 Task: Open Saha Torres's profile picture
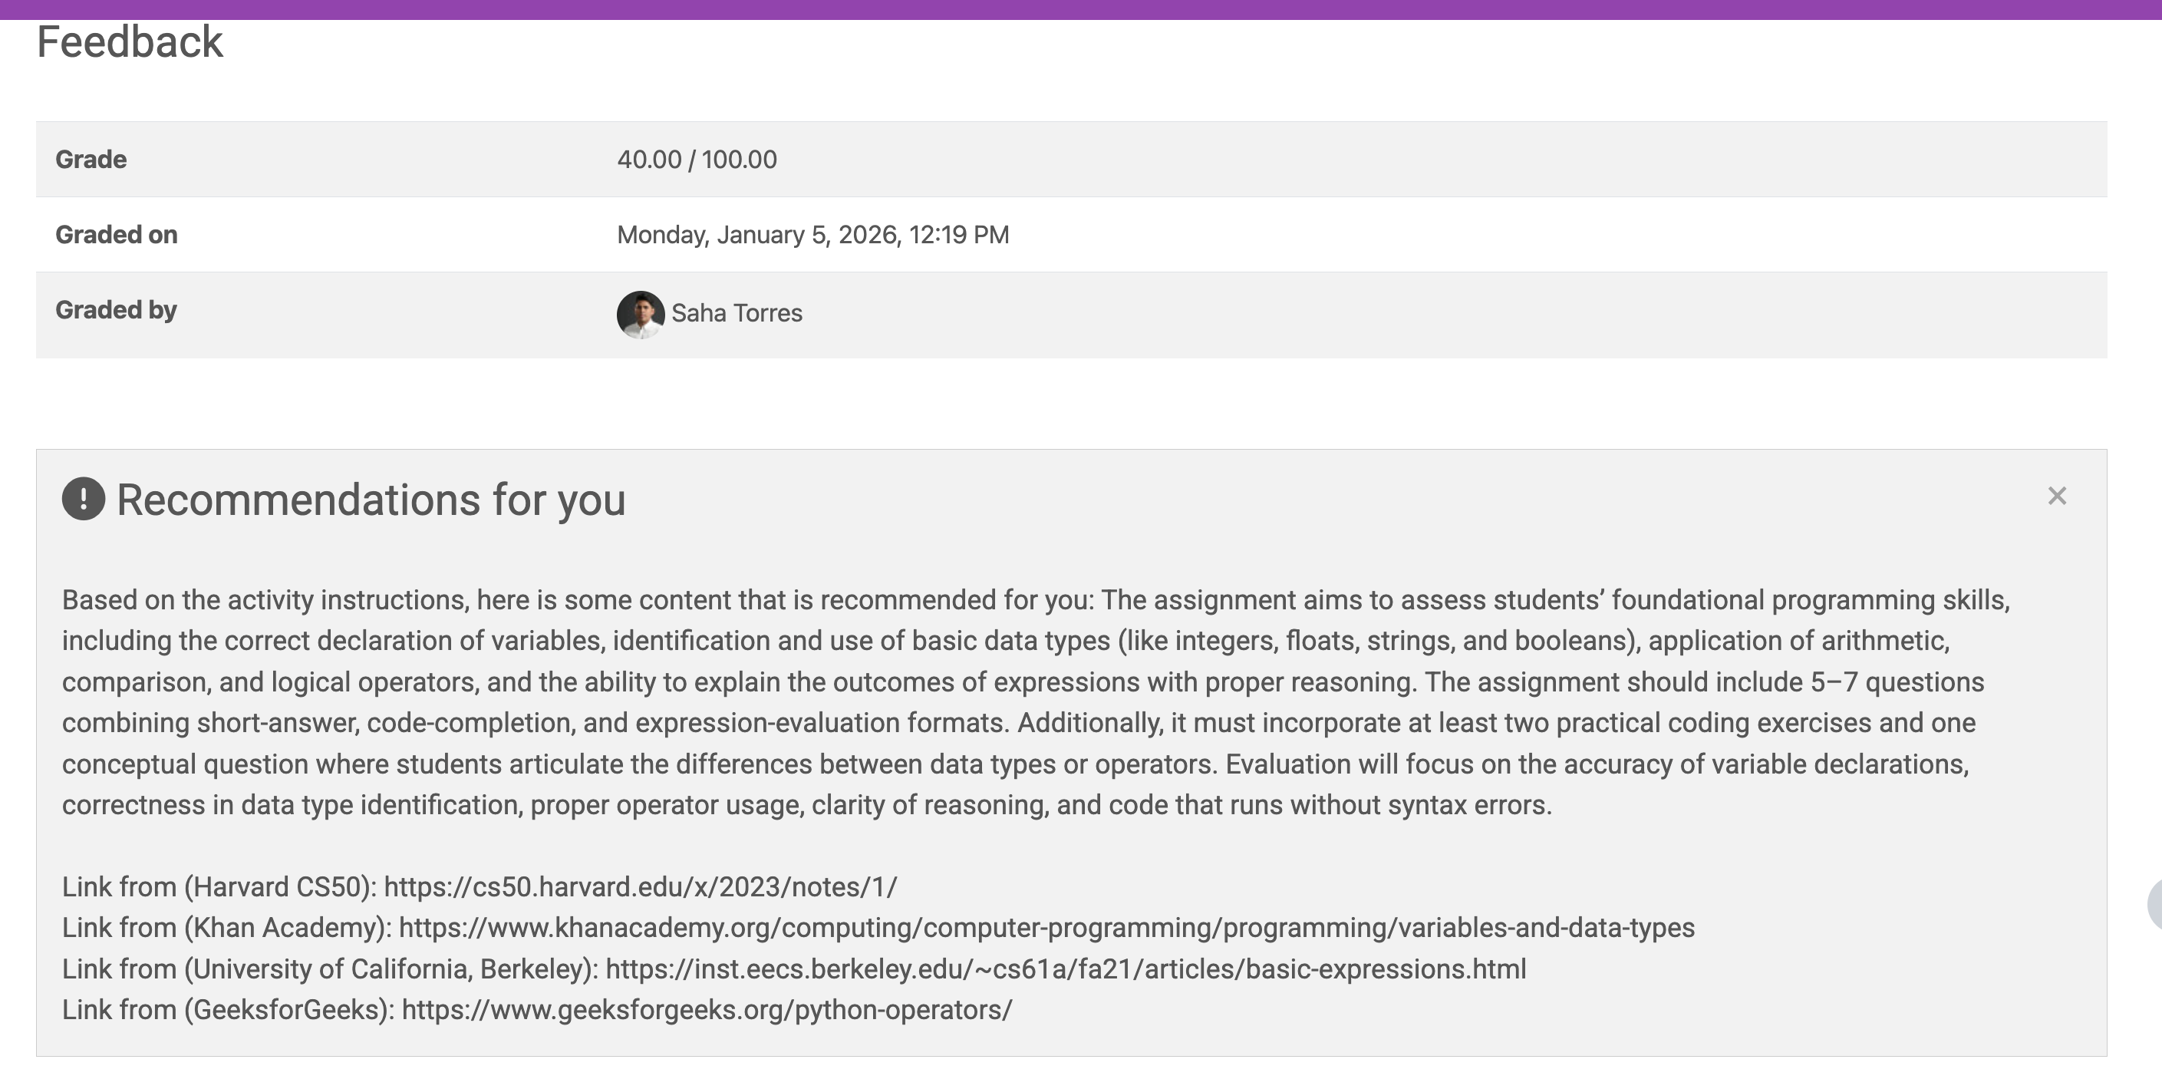(641, 315)
